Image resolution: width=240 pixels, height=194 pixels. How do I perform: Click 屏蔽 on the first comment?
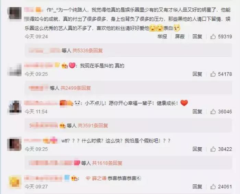click(180, 36)
